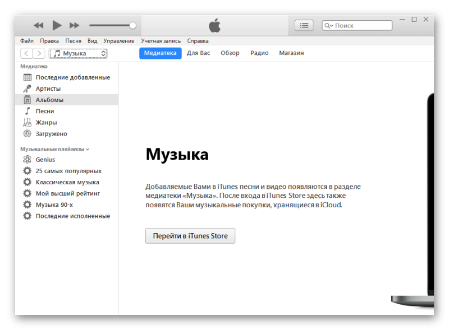Image resolution: width=449 pixels, height=330 pixels.
Task: Switch to the Магазин tab
Action: click(291, 53)
